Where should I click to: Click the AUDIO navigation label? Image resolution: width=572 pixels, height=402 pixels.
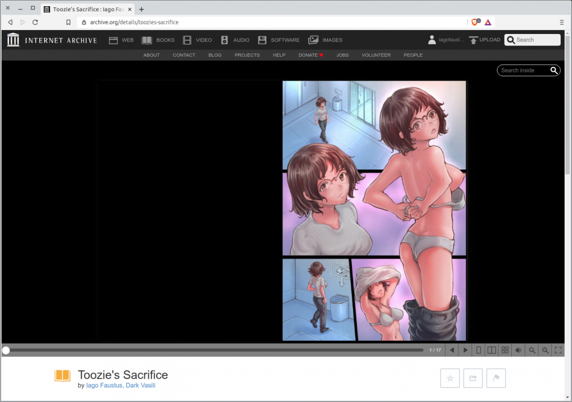coord(242,40)
